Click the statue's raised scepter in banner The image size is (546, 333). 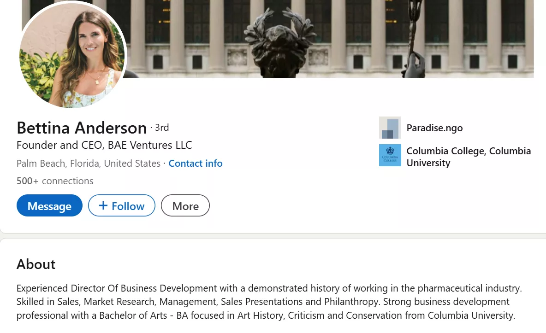click(x=415, y=37)
